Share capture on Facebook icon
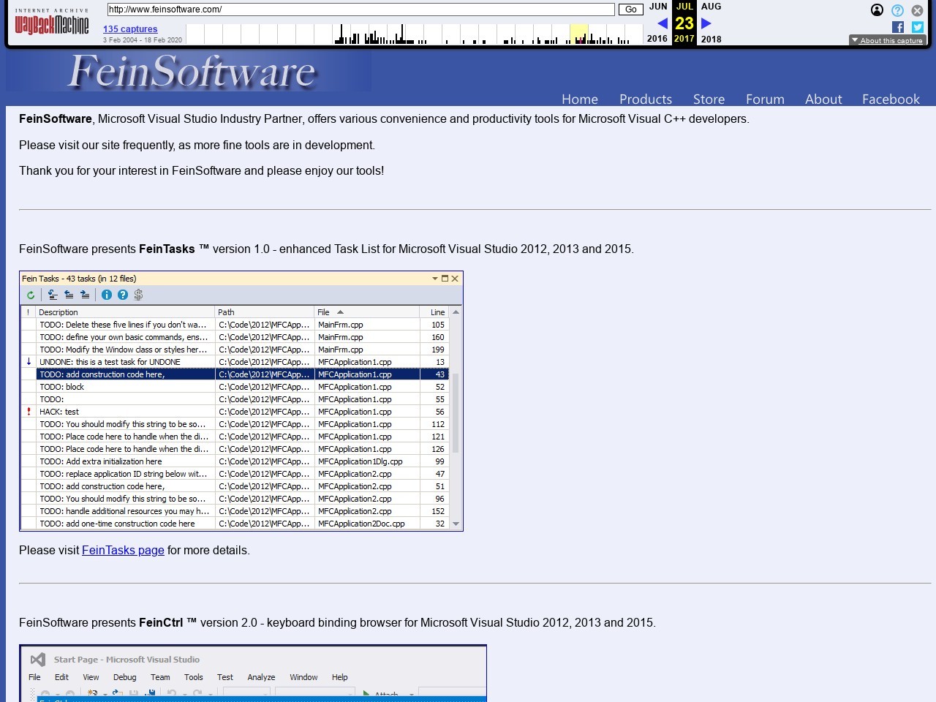Viewport: 936px width, 702px height. coord(898,27)
